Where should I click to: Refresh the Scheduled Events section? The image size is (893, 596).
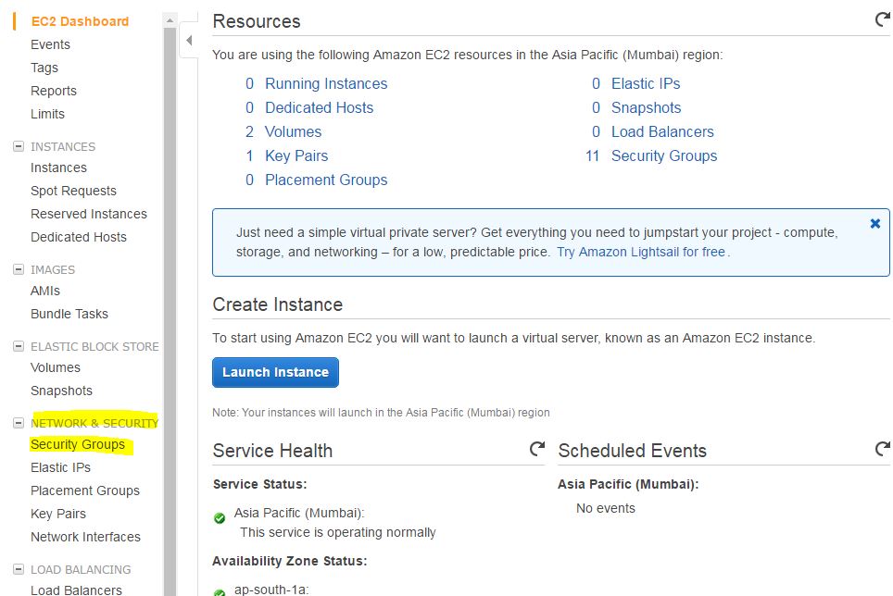click(881, 448)
